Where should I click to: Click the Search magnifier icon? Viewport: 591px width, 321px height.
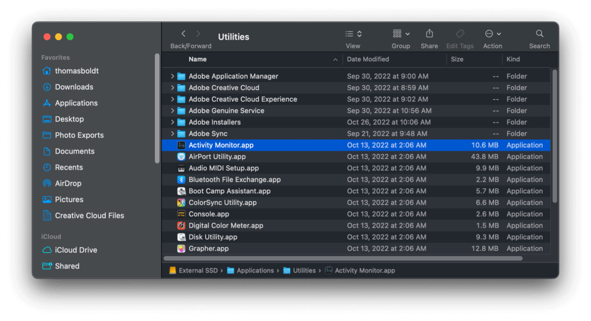[x=540, y=34]
